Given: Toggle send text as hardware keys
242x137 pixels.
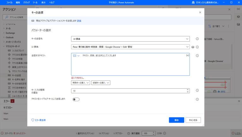Looking at the screenshot, I should tap(76, 99).
